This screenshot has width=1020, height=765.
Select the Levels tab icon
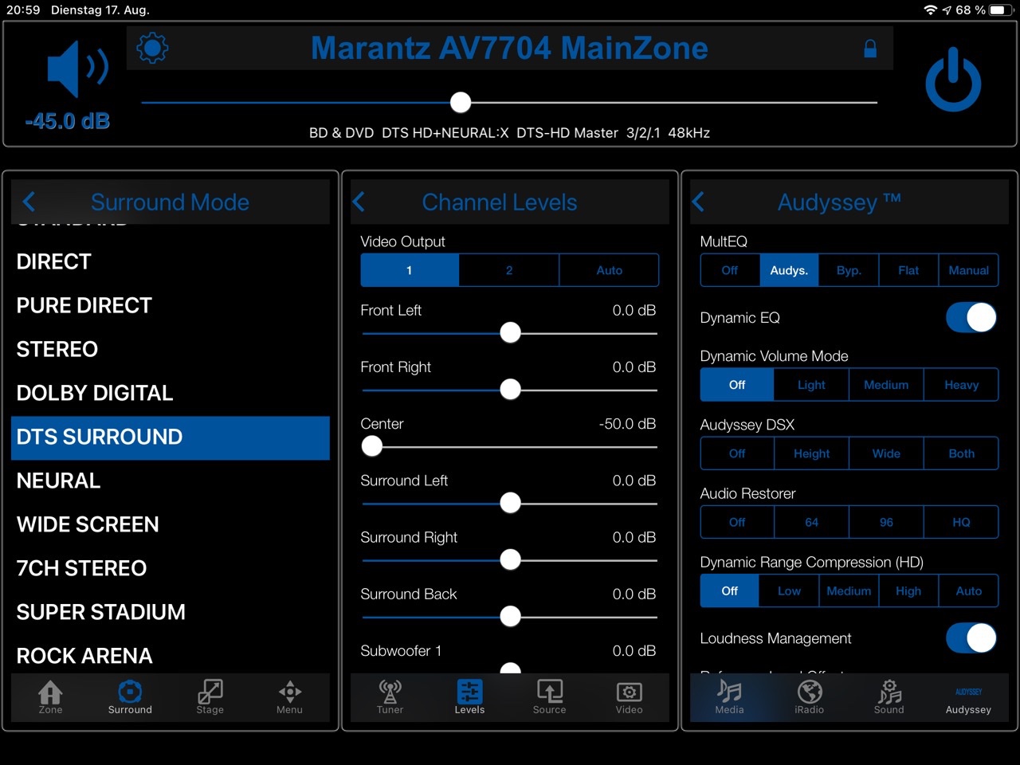coord(469,696)
